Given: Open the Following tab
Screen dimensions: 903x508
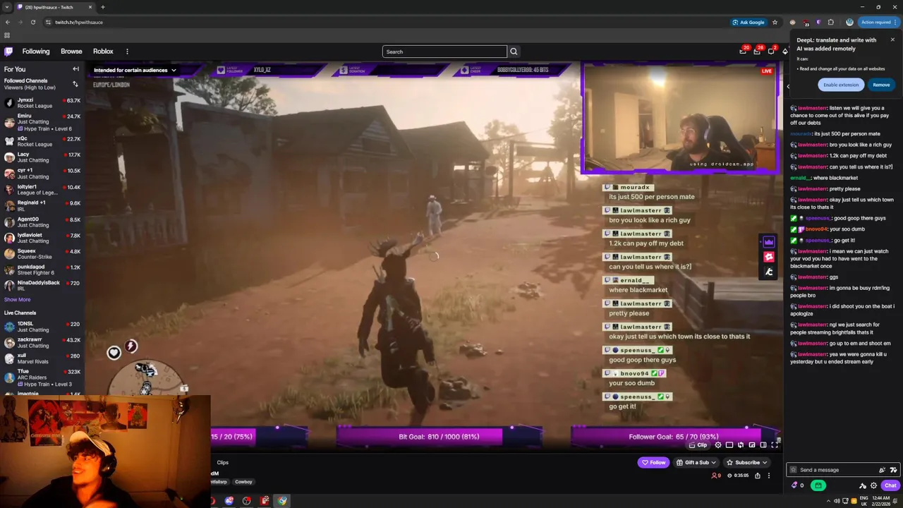Looking at the screenshot, I should click(36, 52).
